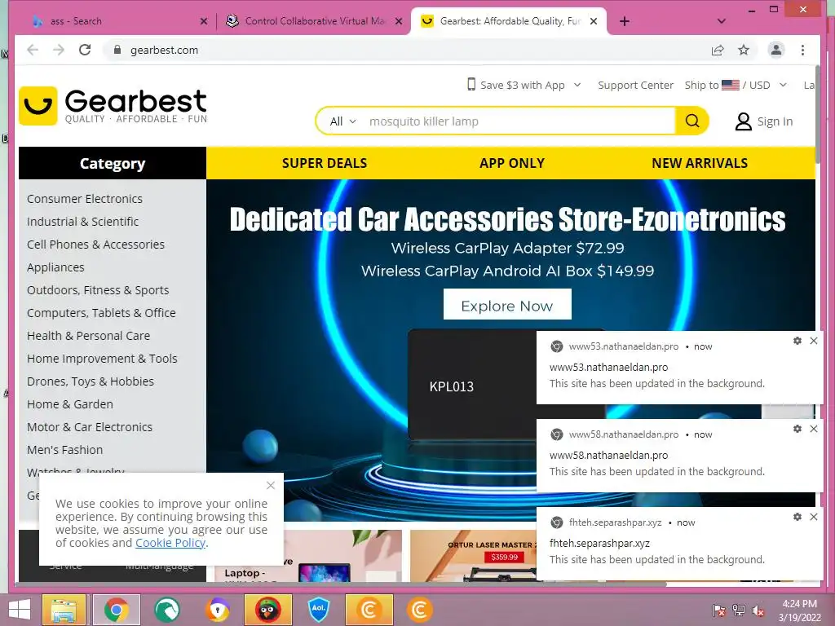Click the mosquito killer lamp search field
835x626 pixels.
[519, 121]
